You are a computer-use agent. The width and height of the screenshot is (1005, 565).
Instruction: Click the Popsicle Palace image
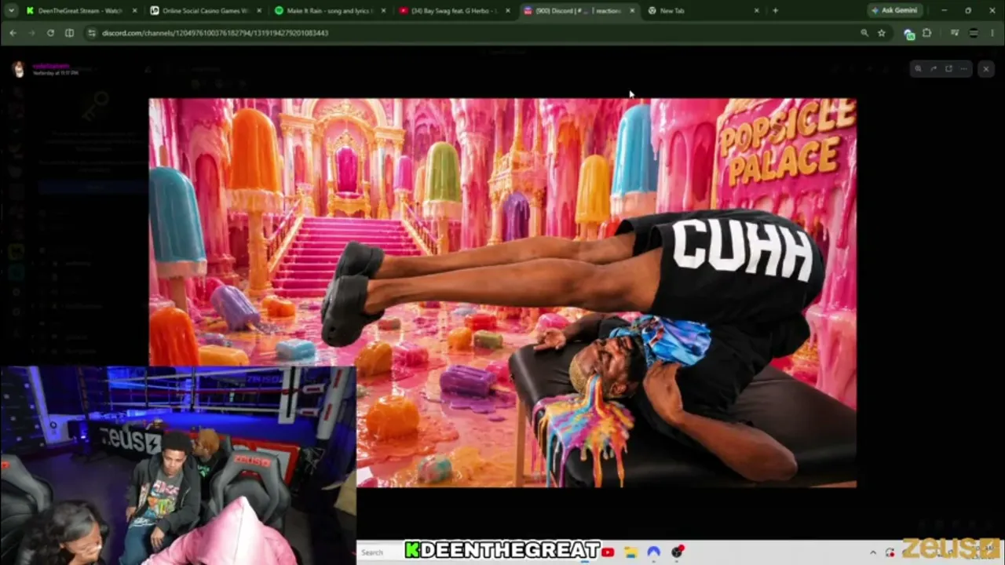(x=502, y=292)
